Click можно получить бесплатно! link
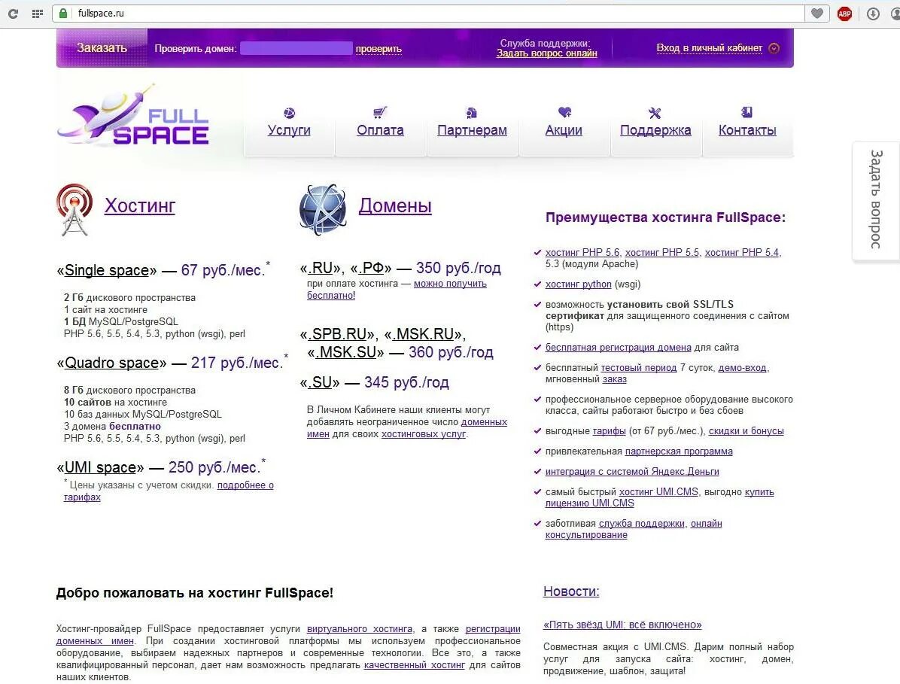The image size is (900, 684). pyautogui.click(x=397, y=289)
